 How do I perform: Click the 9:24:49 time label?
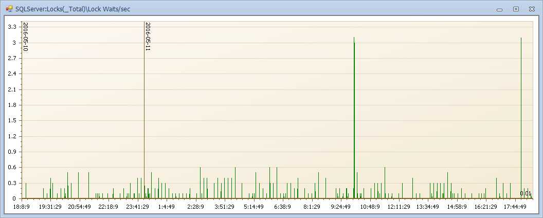pyautogui.click(x=341, y=207)
